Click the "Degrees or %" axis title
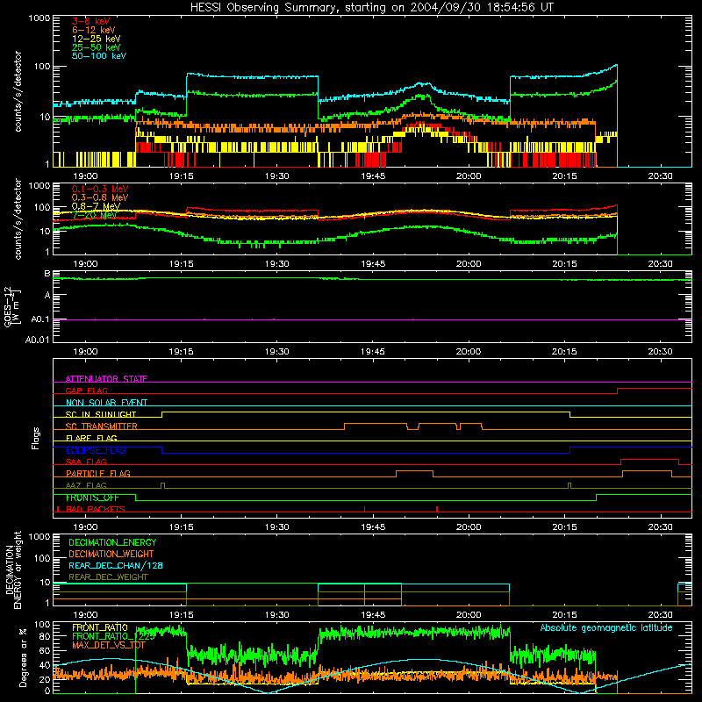702x702 pixels. coord(23,657)
